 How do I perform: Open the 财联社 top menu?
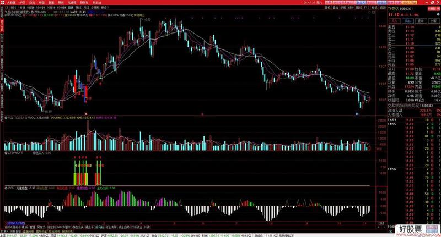(x=84, y=2)
